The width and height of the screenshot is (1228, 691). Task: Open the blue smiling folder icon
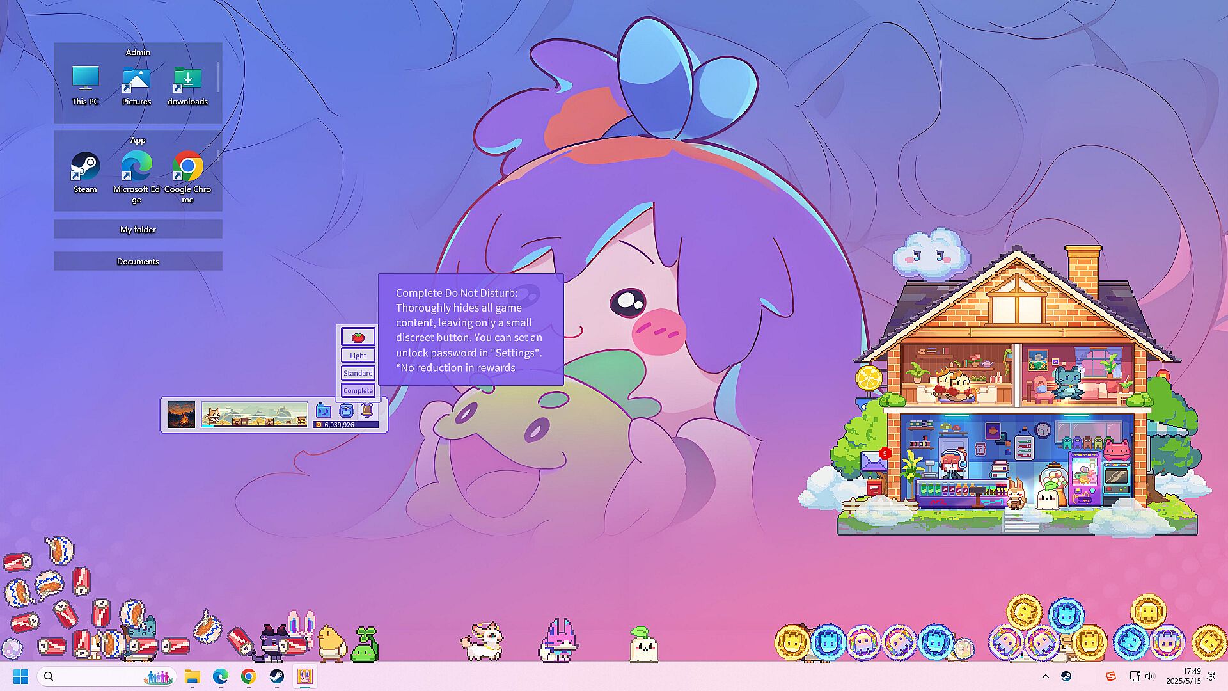324,410
